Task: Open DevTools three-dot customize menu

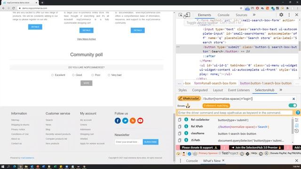Action: [289, 15]
